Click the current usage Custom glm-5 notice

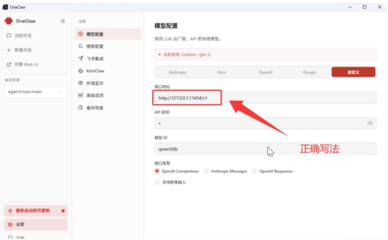(265, 54)
